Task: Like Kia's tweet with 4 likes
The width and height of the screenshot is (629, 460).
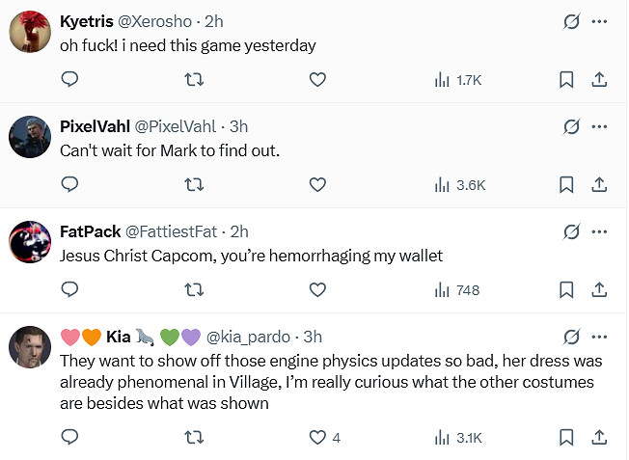Action: (317, 438)
